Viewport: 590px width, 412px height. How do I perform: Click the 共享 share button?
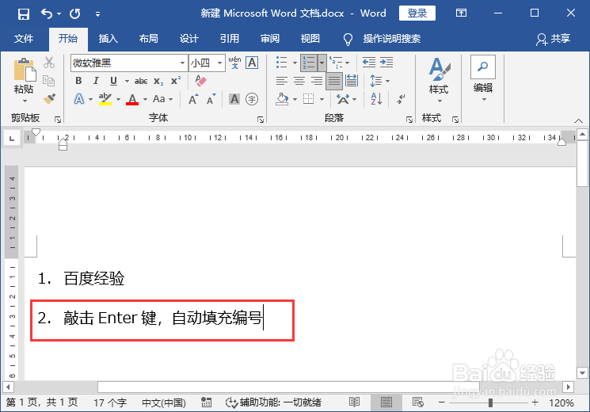553,39
